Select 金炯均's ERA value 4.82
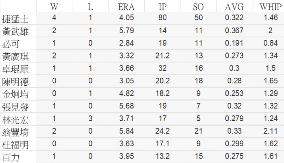Screen dimensions: 284x163 (126, 93)
